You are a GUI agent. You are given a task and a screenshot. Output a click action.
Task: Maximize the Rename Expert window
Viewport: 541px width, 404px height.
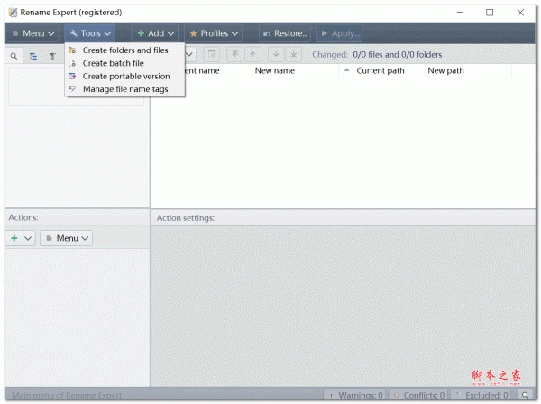490,13
